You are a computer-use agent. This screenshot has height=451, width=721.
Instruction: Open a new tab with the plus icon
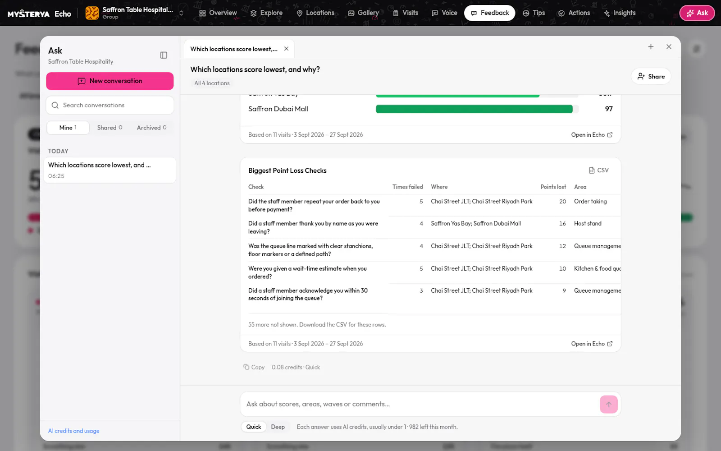click(x=651, y=46)
